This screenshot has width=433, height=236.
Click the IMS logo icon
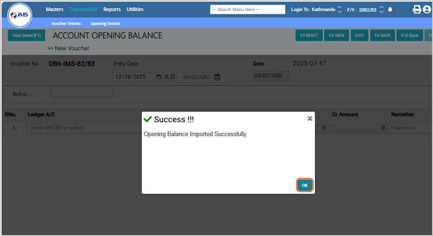pos(20,16)
